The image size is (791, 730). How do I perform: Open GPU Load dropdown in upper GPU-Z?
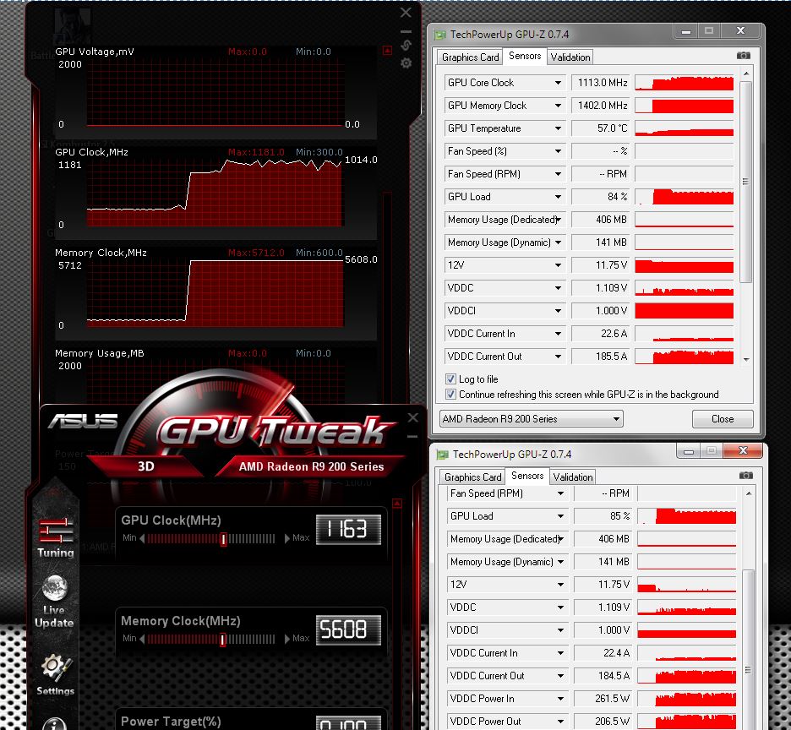pos(558,197)
